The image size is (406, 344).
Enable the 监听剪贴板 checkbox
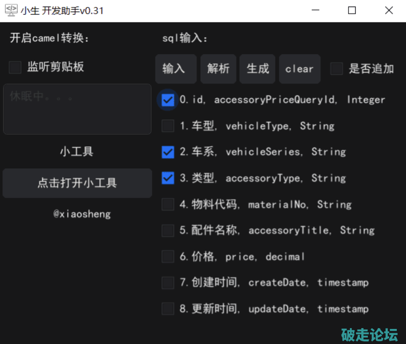tap(16, 67)
